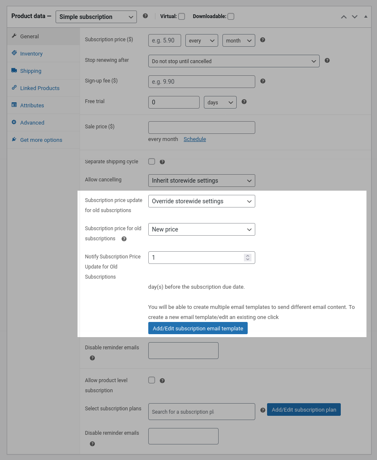Image resolution: width=377 pixels, height=460 pixels.
Task: Click Add/Edit subscription email template button
Action: (x=198, y=328)
